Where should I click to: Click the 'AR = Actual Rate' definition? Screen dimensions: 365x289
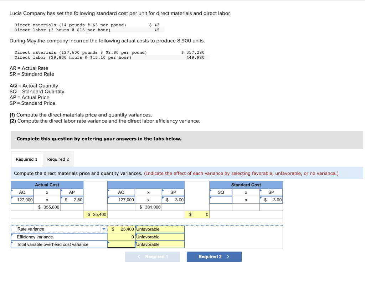point(29,68)
